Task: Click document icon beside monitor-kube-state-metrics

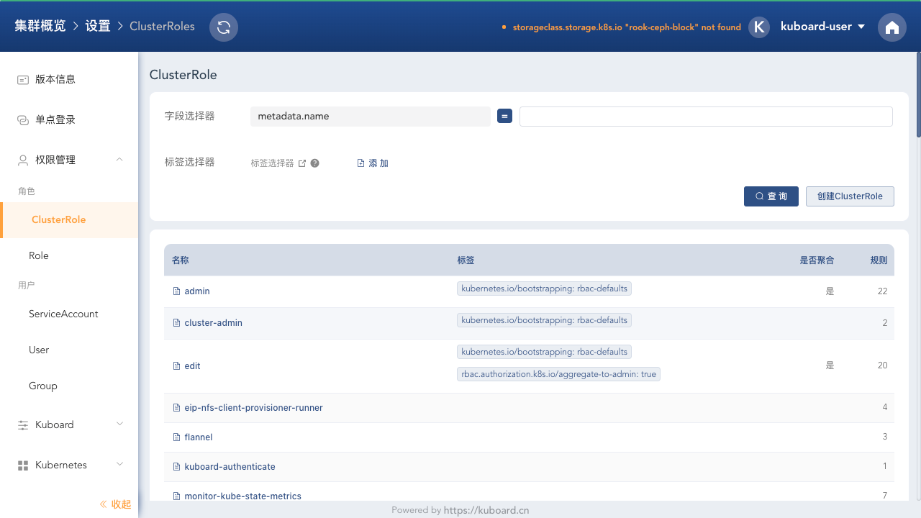Action: point(176,496)
